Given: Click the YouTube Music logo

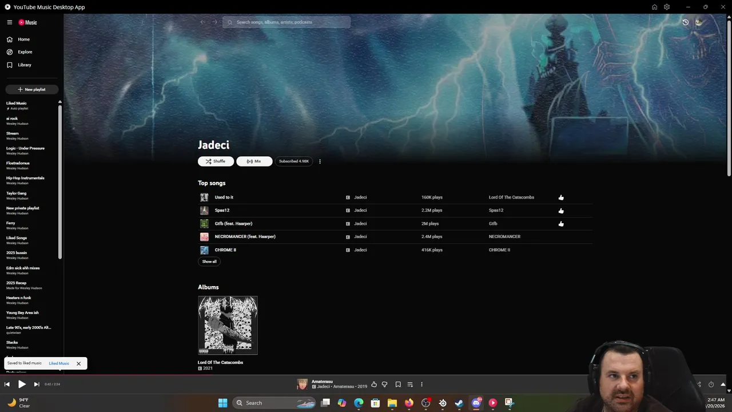Looking at the screenshot, I should click(27, 22).
